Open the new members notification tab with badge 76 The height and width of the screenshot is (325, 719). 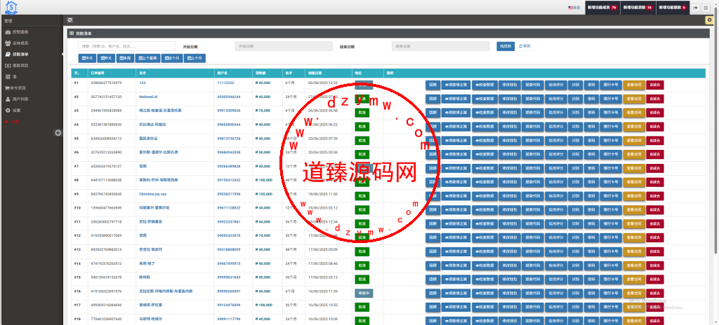click(x=602, y=8)
